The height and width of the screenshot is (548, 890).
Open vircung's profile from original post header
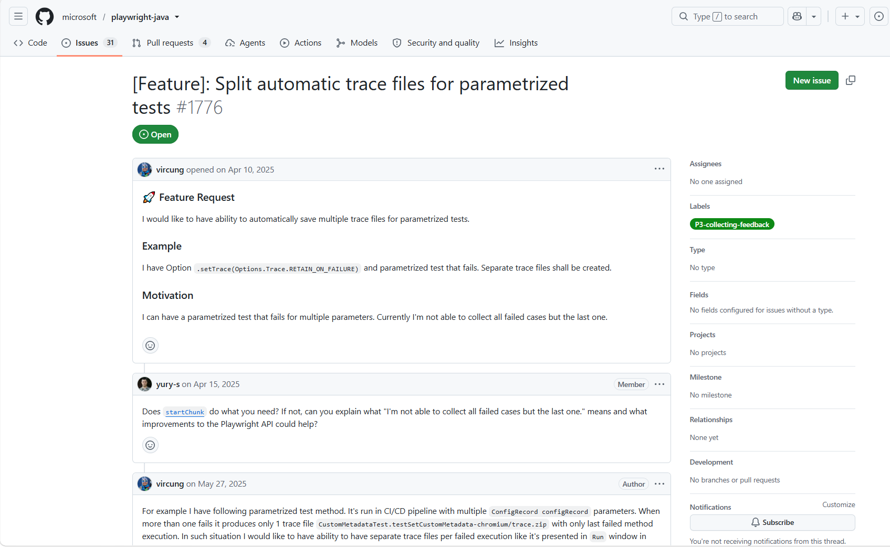click(170, 170)
